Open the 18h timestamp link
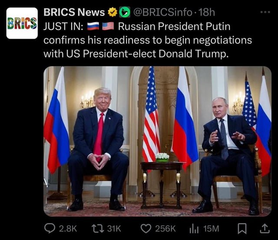278x240 pixels. (x=207, y=12)
